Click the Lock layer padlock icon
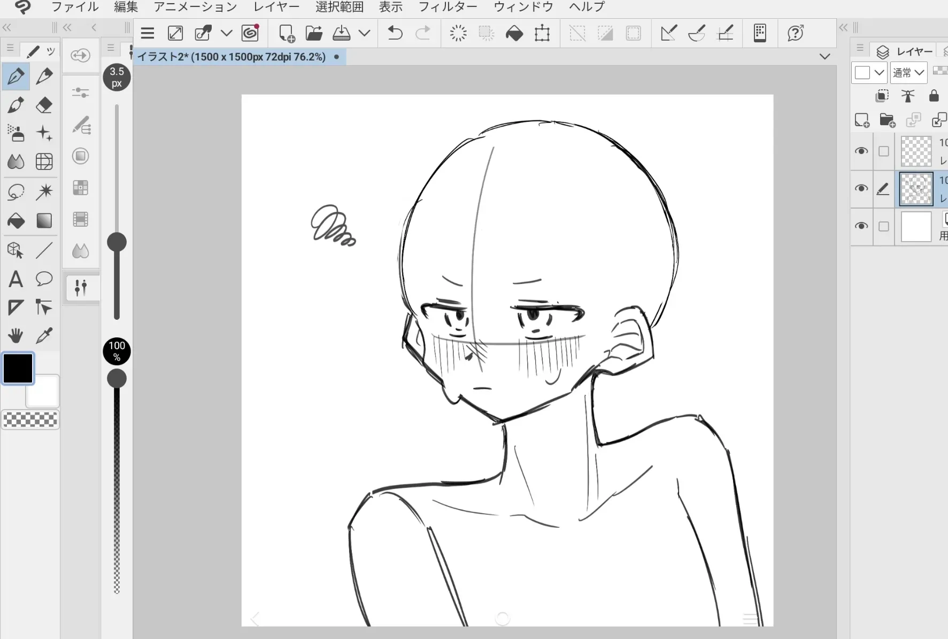 (934, 96)
